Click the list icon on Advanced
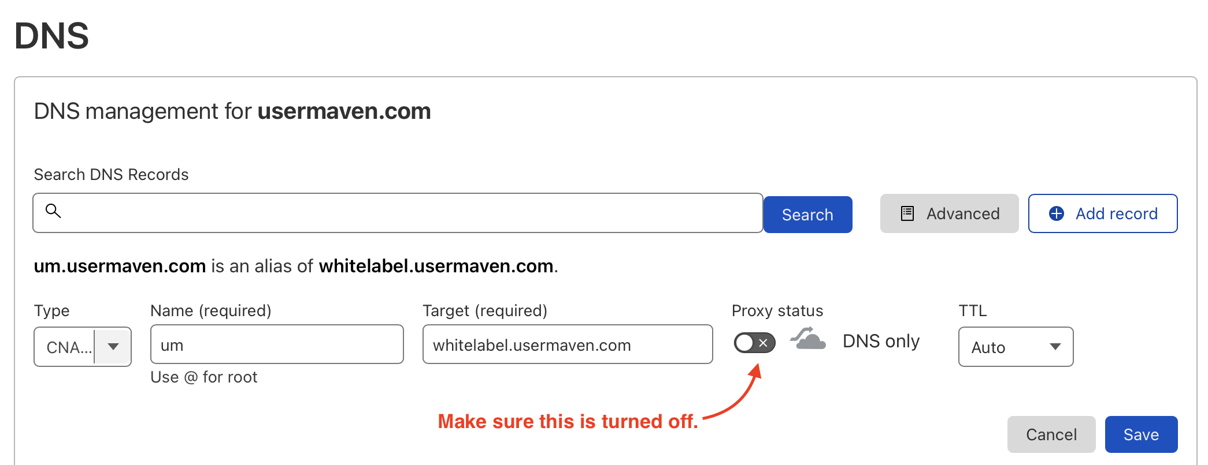This screenshot has height=465, width=1208. click(907, 213)
